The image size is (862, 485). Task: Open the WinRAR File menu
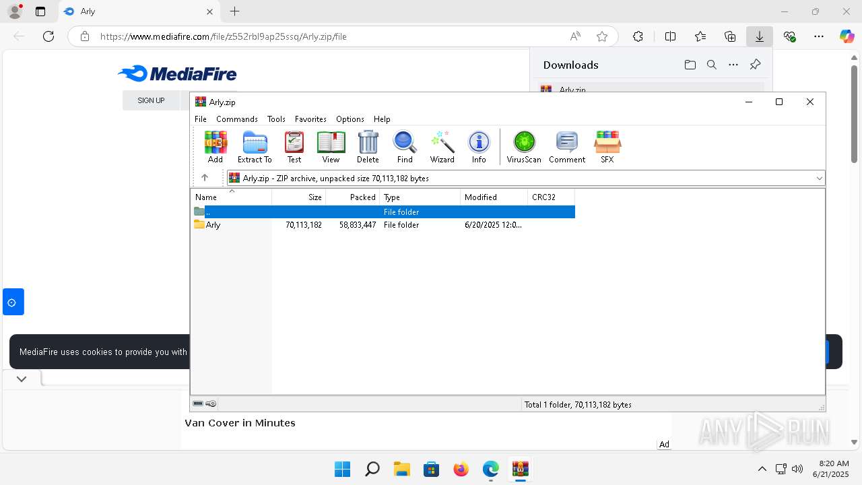(x=201, y=119)
